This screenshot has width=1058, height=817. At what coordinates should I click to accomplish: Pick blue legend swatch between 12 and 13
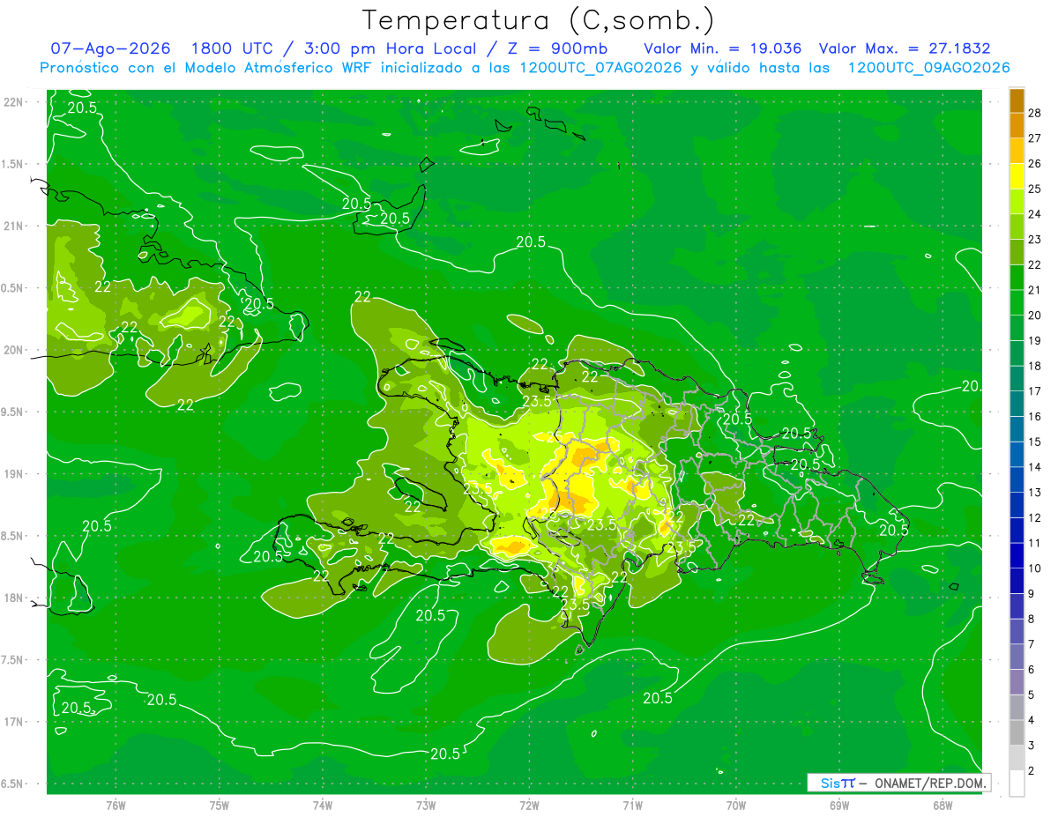[x=1017, y=506]
